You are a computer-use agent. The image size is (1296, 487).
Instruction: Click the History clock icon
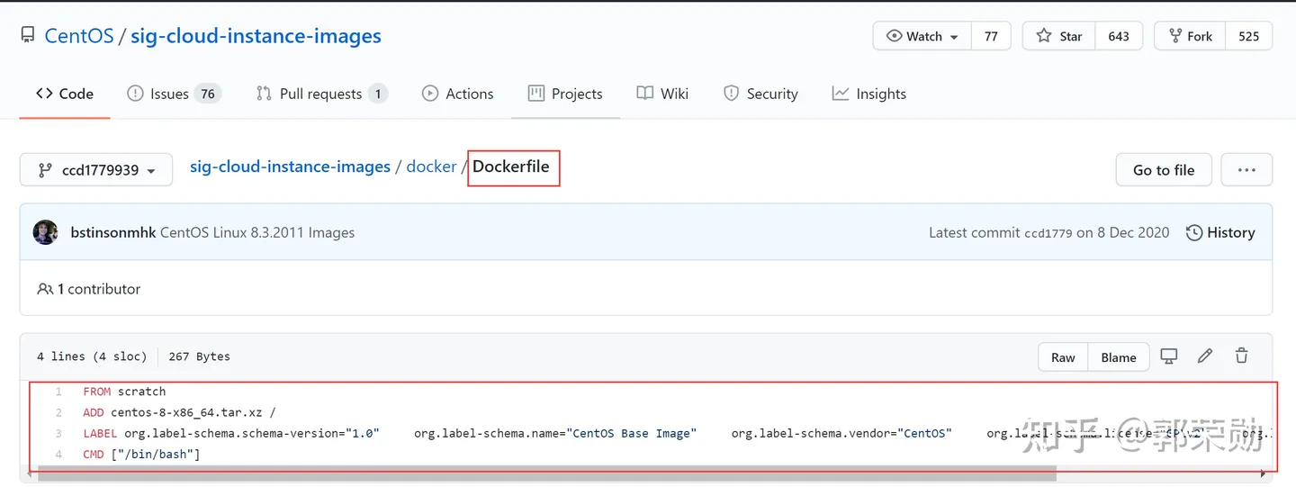coord(1194,232)
